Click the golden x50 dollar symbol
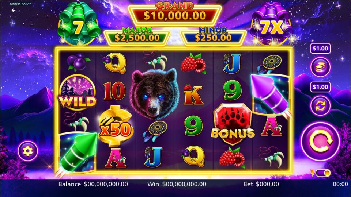 click(115, 125)
